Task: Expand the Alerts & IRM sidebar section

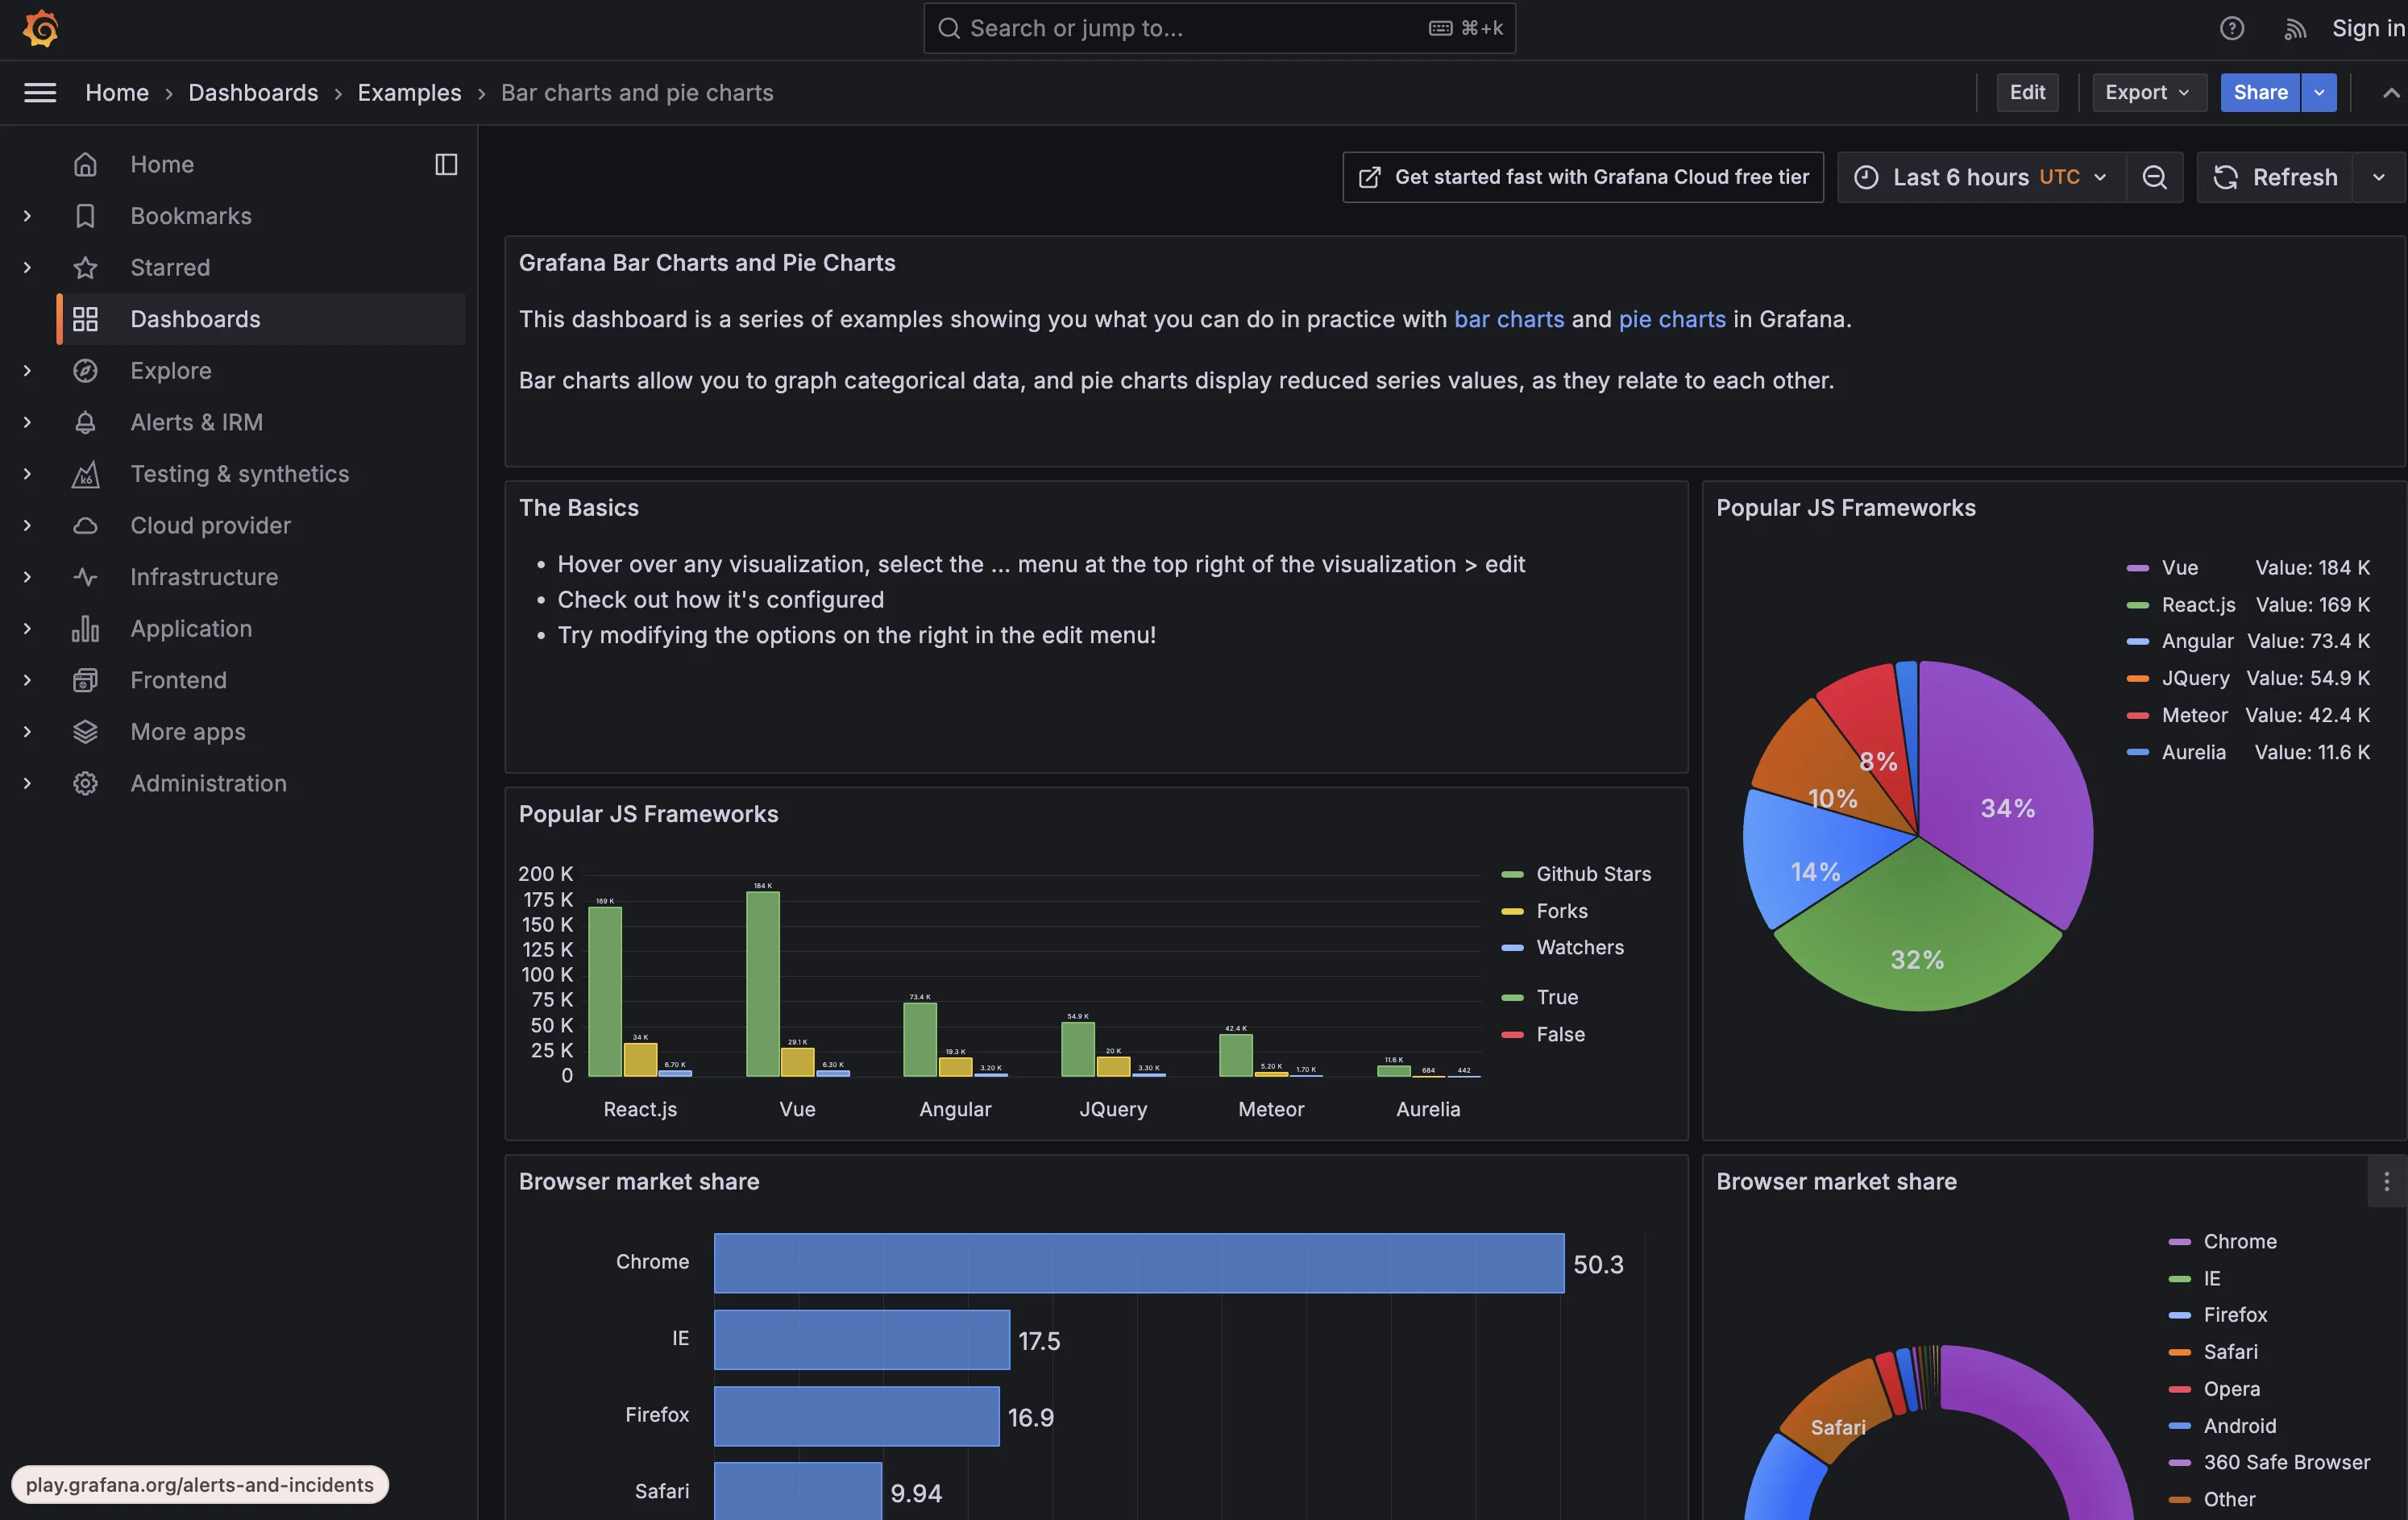Action: [x=27, y=422]
